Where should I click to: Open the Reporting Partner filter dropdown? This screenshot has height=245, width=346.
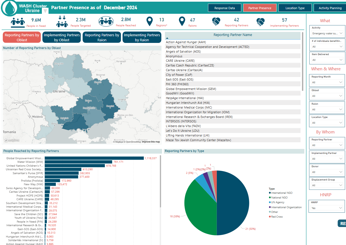327,145
